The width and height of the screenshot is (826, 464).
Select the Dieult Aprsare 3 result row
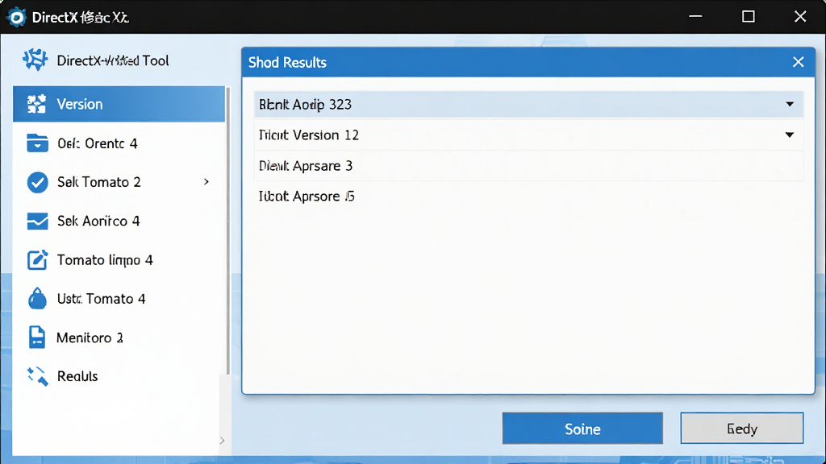(528, 166)
